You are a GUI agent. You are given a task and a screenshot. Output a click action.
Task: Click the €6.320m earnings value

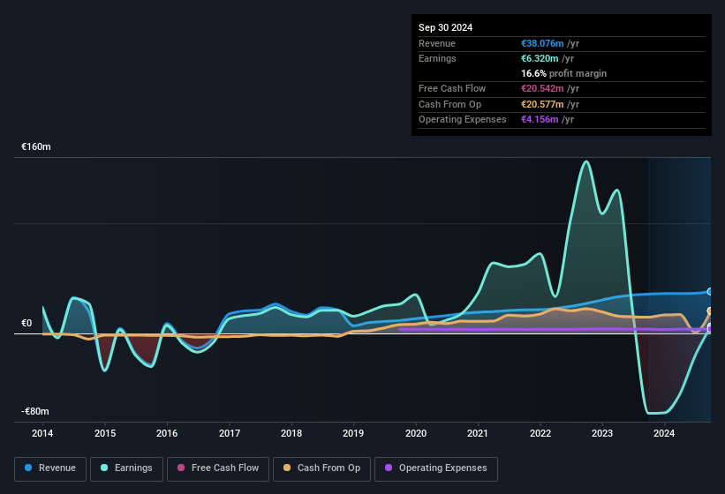[540, 58]
